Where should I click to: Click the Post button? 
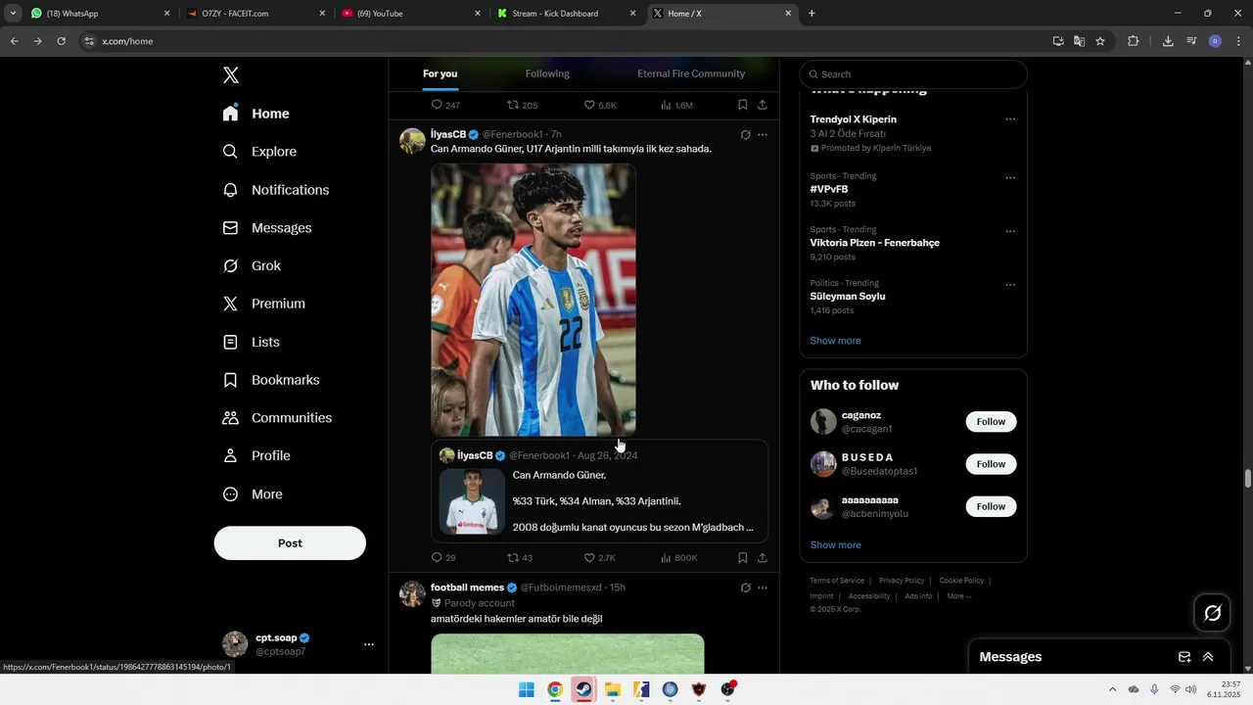290,543
